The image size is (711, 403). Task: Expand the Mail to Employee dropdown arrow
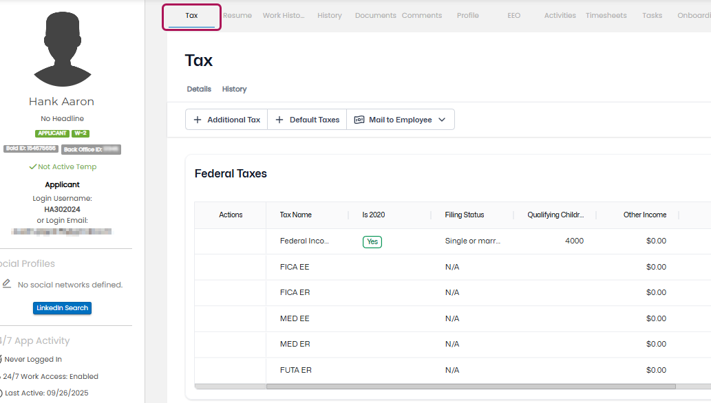click(x=442, y=120)
